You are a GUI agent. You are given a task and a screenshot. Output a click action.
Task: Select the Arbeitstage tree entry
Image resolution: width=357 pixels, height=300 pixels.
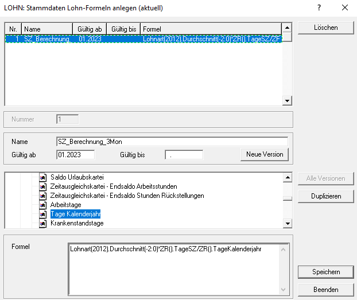coord(65,205)
